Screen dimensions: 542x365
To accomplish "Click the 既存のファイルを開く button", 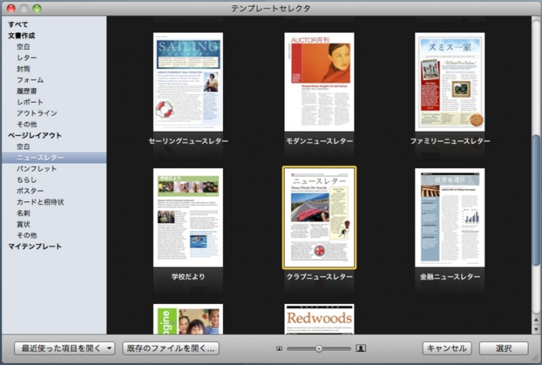I will [x=171, y=348].
